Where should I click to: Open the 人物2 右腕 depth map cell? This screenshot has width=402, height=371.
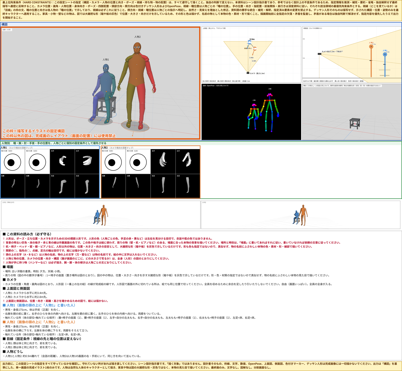(113, 186)
